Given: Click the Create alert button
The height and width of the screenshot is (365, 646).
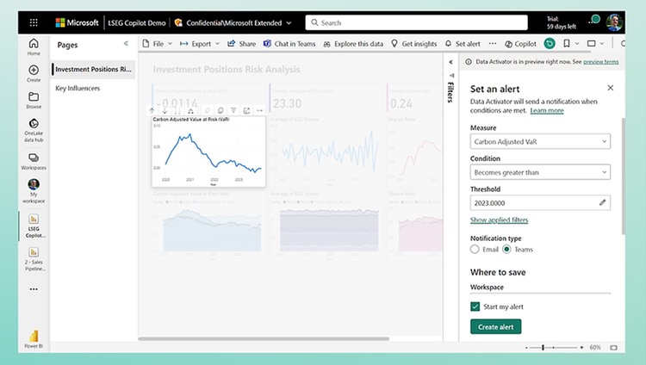Looking at the screenshot, I should tap(495, 326).
